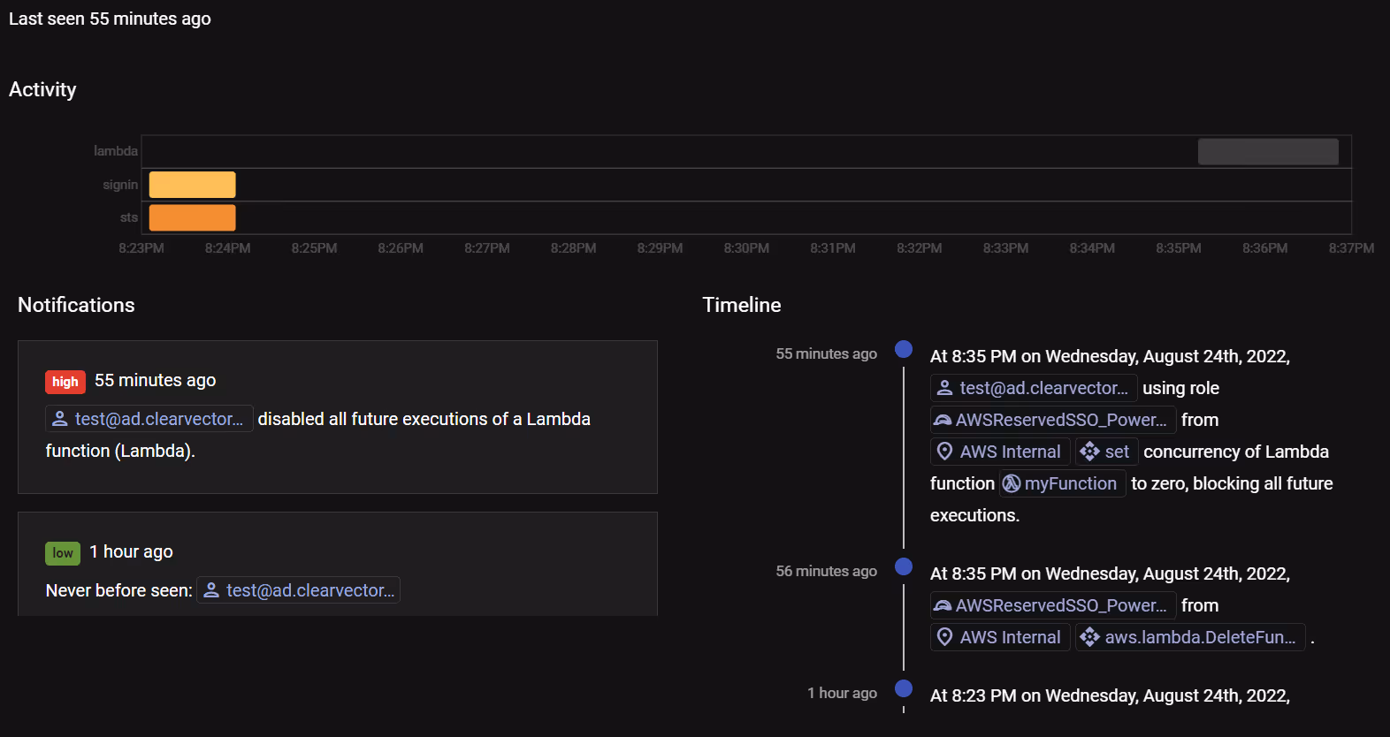The width and height of the screenshot is (1390, 737).
Task: Click person icon in Timeline test@ad.clearvector chip
Action: point(945,388)
